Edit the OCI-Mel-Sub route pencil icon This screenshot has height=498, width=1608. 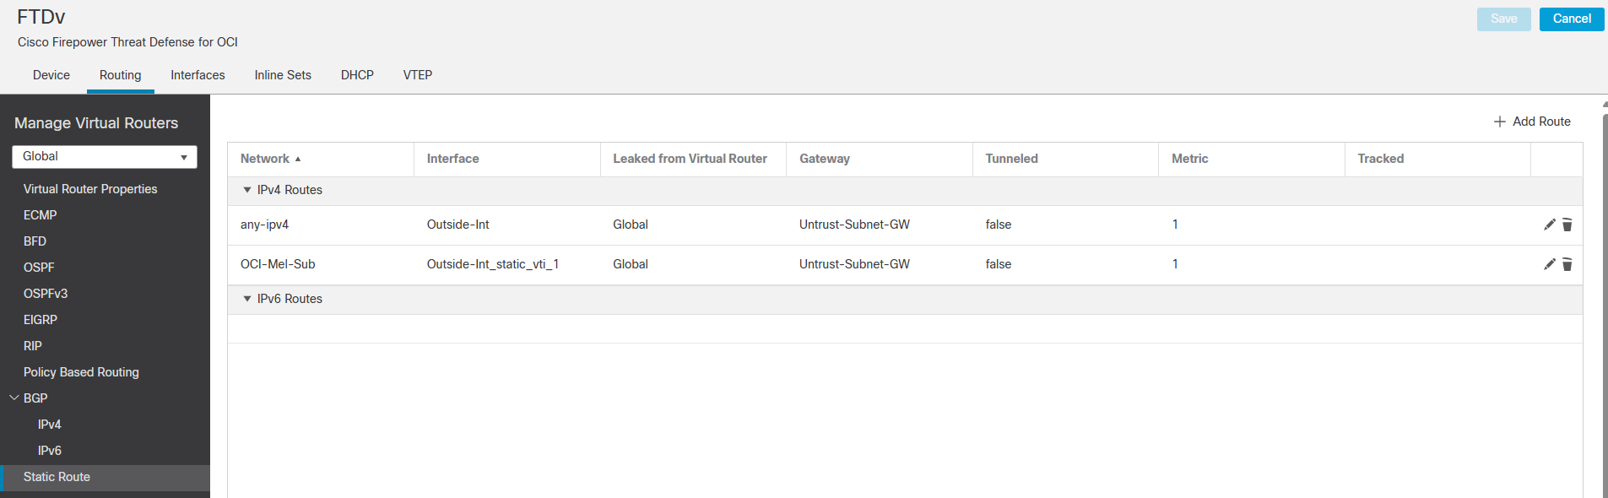tap(1549, 264)
